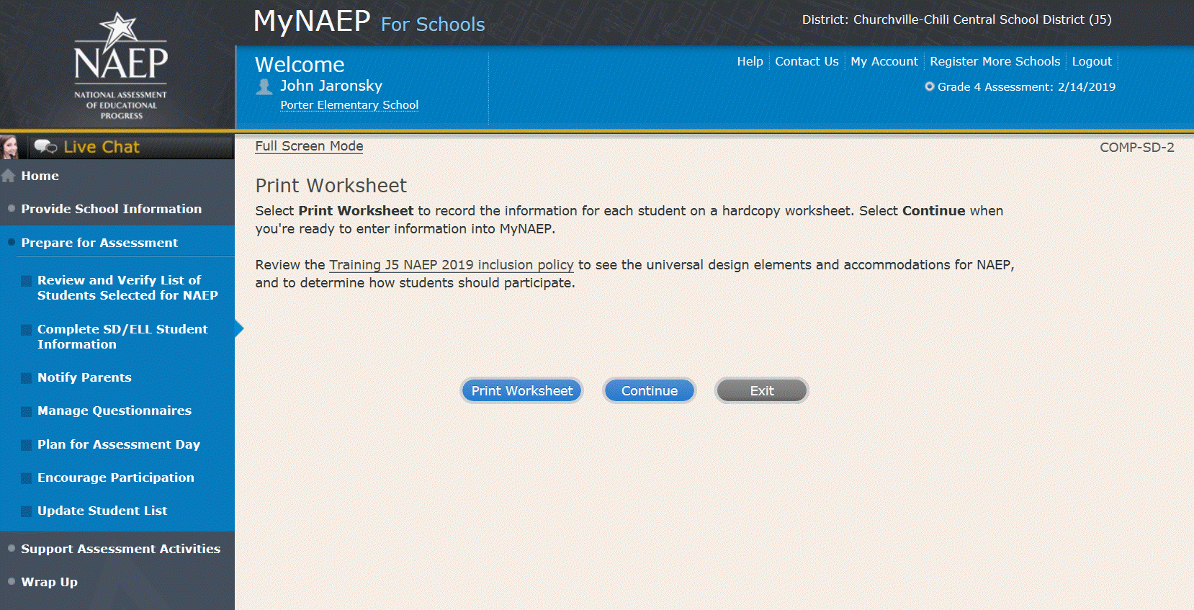Click the Exit button
Screen dimensions: 1194x610
[x=761, y=390]
